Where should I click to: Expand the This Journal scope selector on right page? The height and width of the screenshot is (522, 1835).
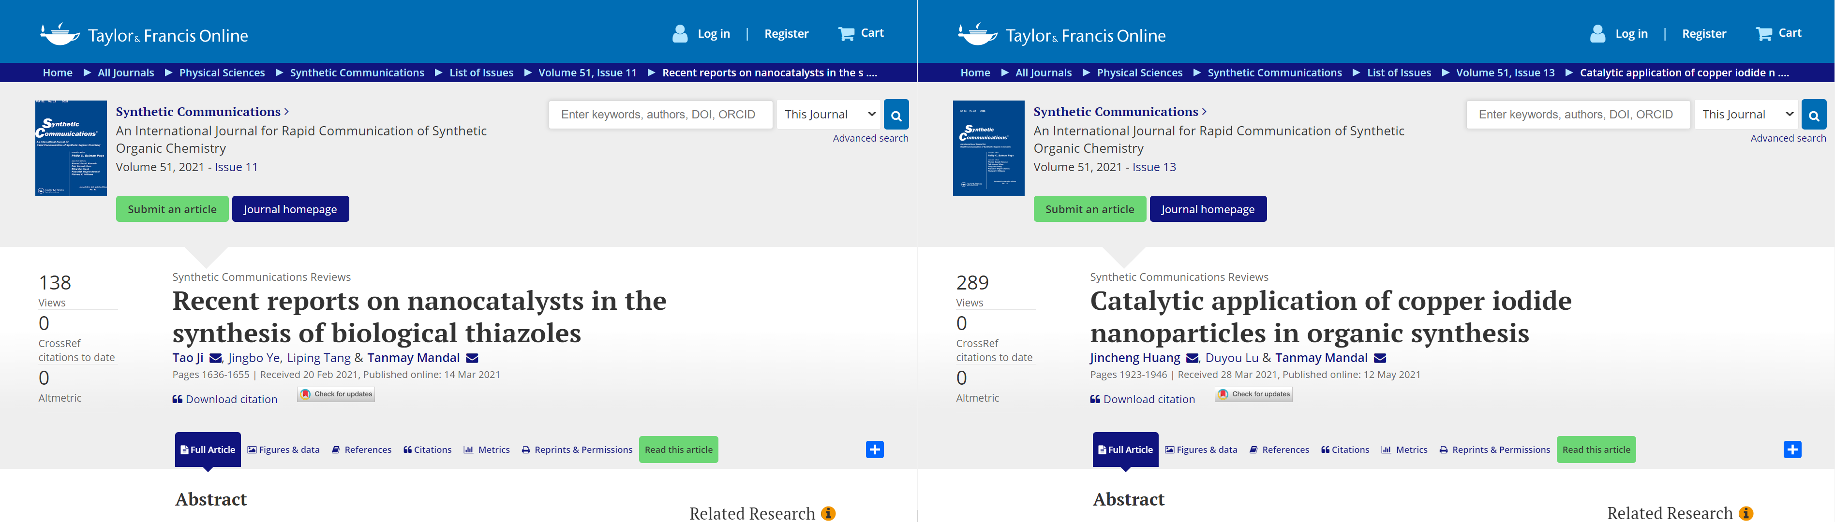(1746, 115)
